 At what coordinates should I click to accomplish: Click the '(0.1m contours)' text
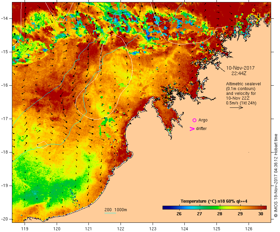pos(241,89)
